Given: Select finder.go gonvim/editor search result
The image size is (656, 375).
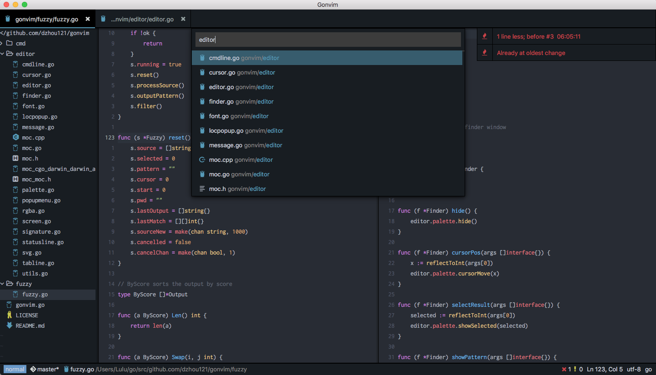Looking at the screenshot, I should 327,101.
